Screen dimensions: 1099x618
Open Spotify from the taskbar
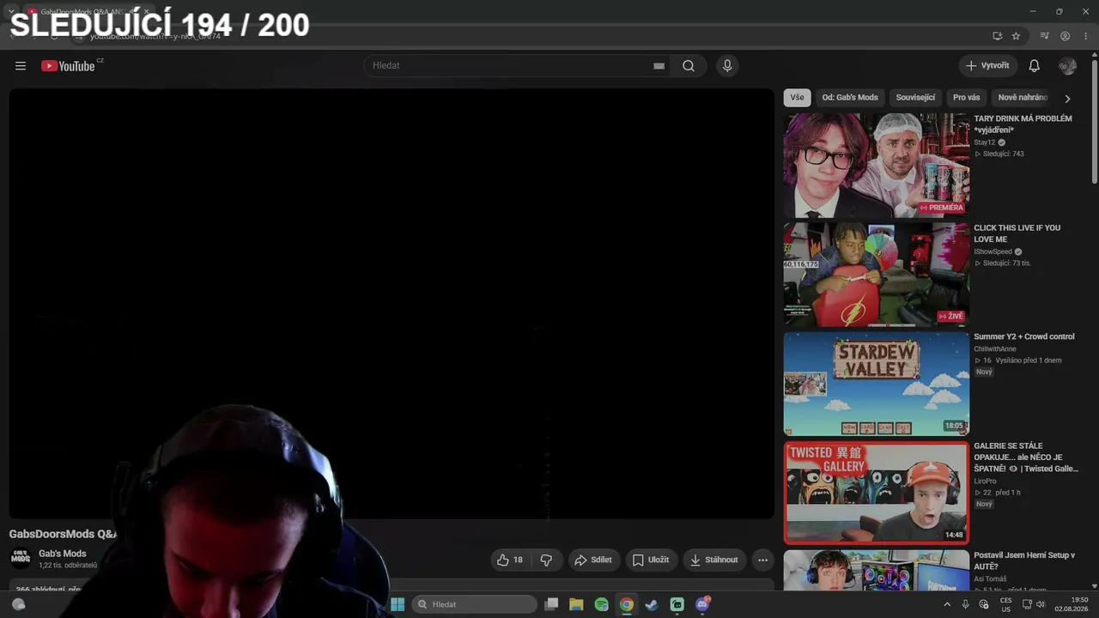pyautogui.click(x=601, y=604)
